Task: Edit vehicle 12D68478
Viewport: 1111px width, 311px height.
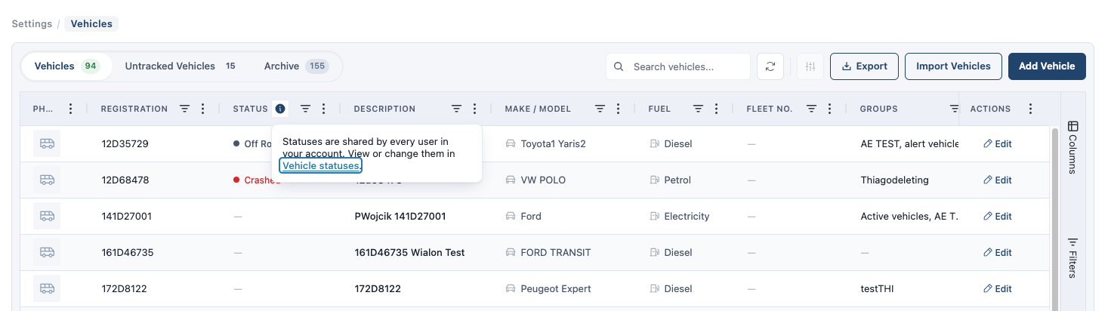Action: [x=998, y=180]
